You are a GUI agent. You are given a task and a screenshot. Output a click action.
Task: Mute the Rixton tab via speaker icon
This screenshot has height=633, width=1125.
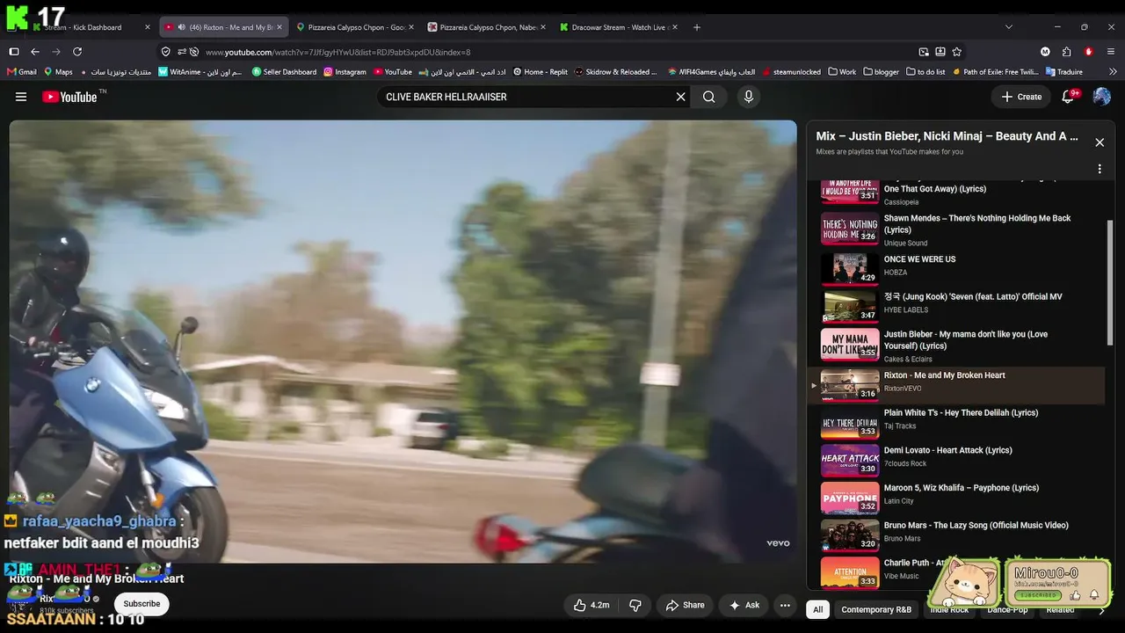pos(181,27)
